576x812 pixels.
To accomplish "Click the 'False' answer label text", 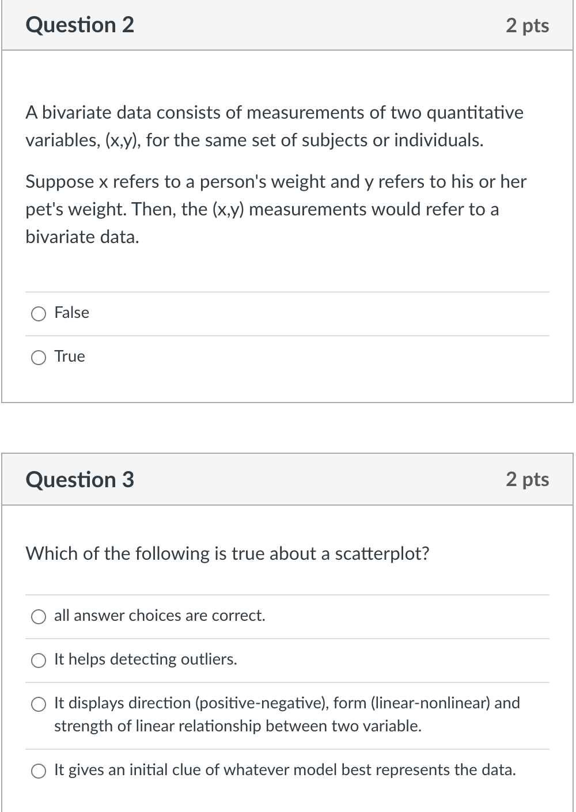I will pos(71,313).
